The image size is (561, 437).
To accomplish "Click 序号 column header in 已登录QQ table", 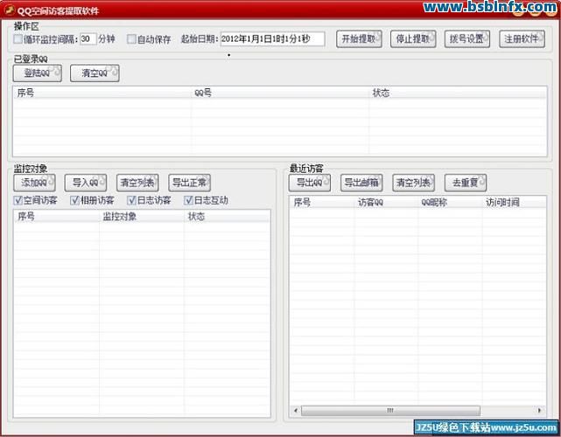I will [x=102, y=93].
